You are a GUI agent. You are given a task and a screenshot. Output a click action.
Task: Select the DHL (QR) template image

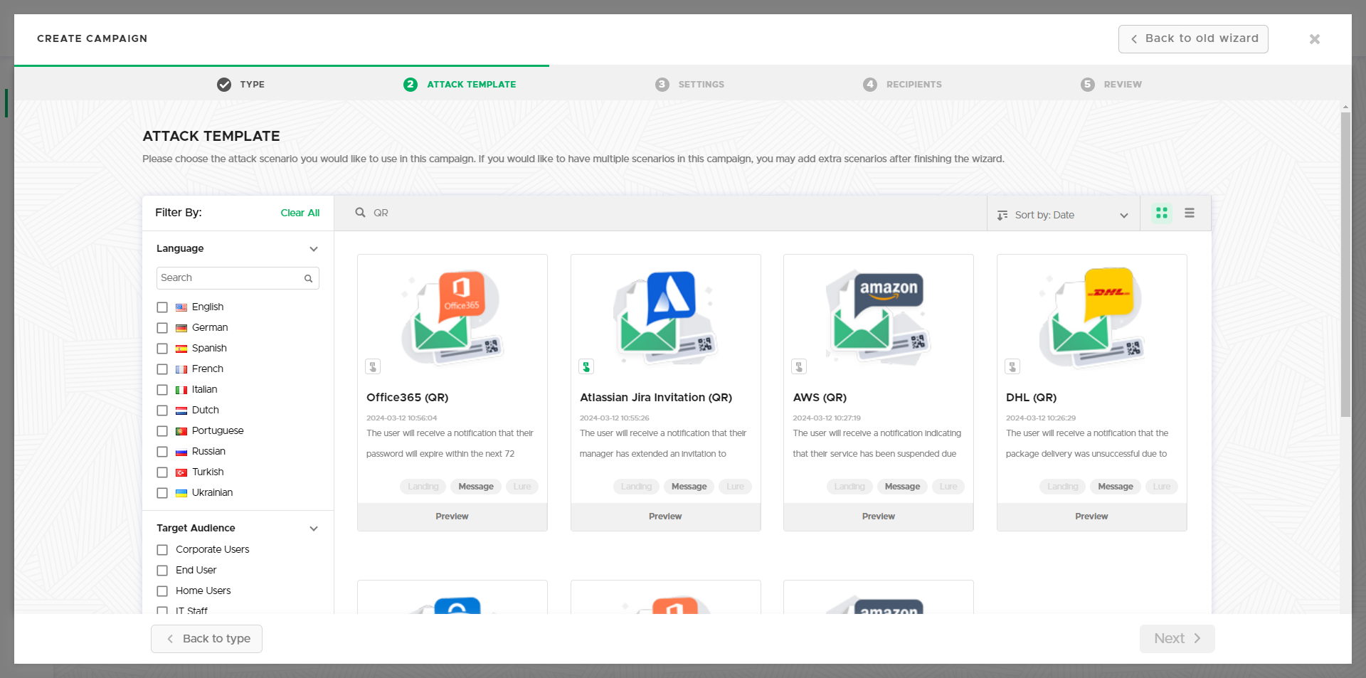1092,318
